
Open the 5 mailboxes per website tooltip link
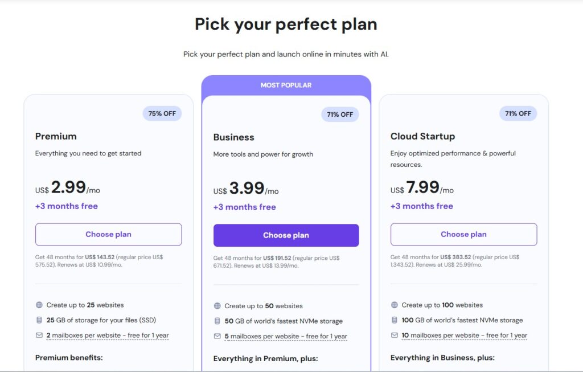point(286,337)
